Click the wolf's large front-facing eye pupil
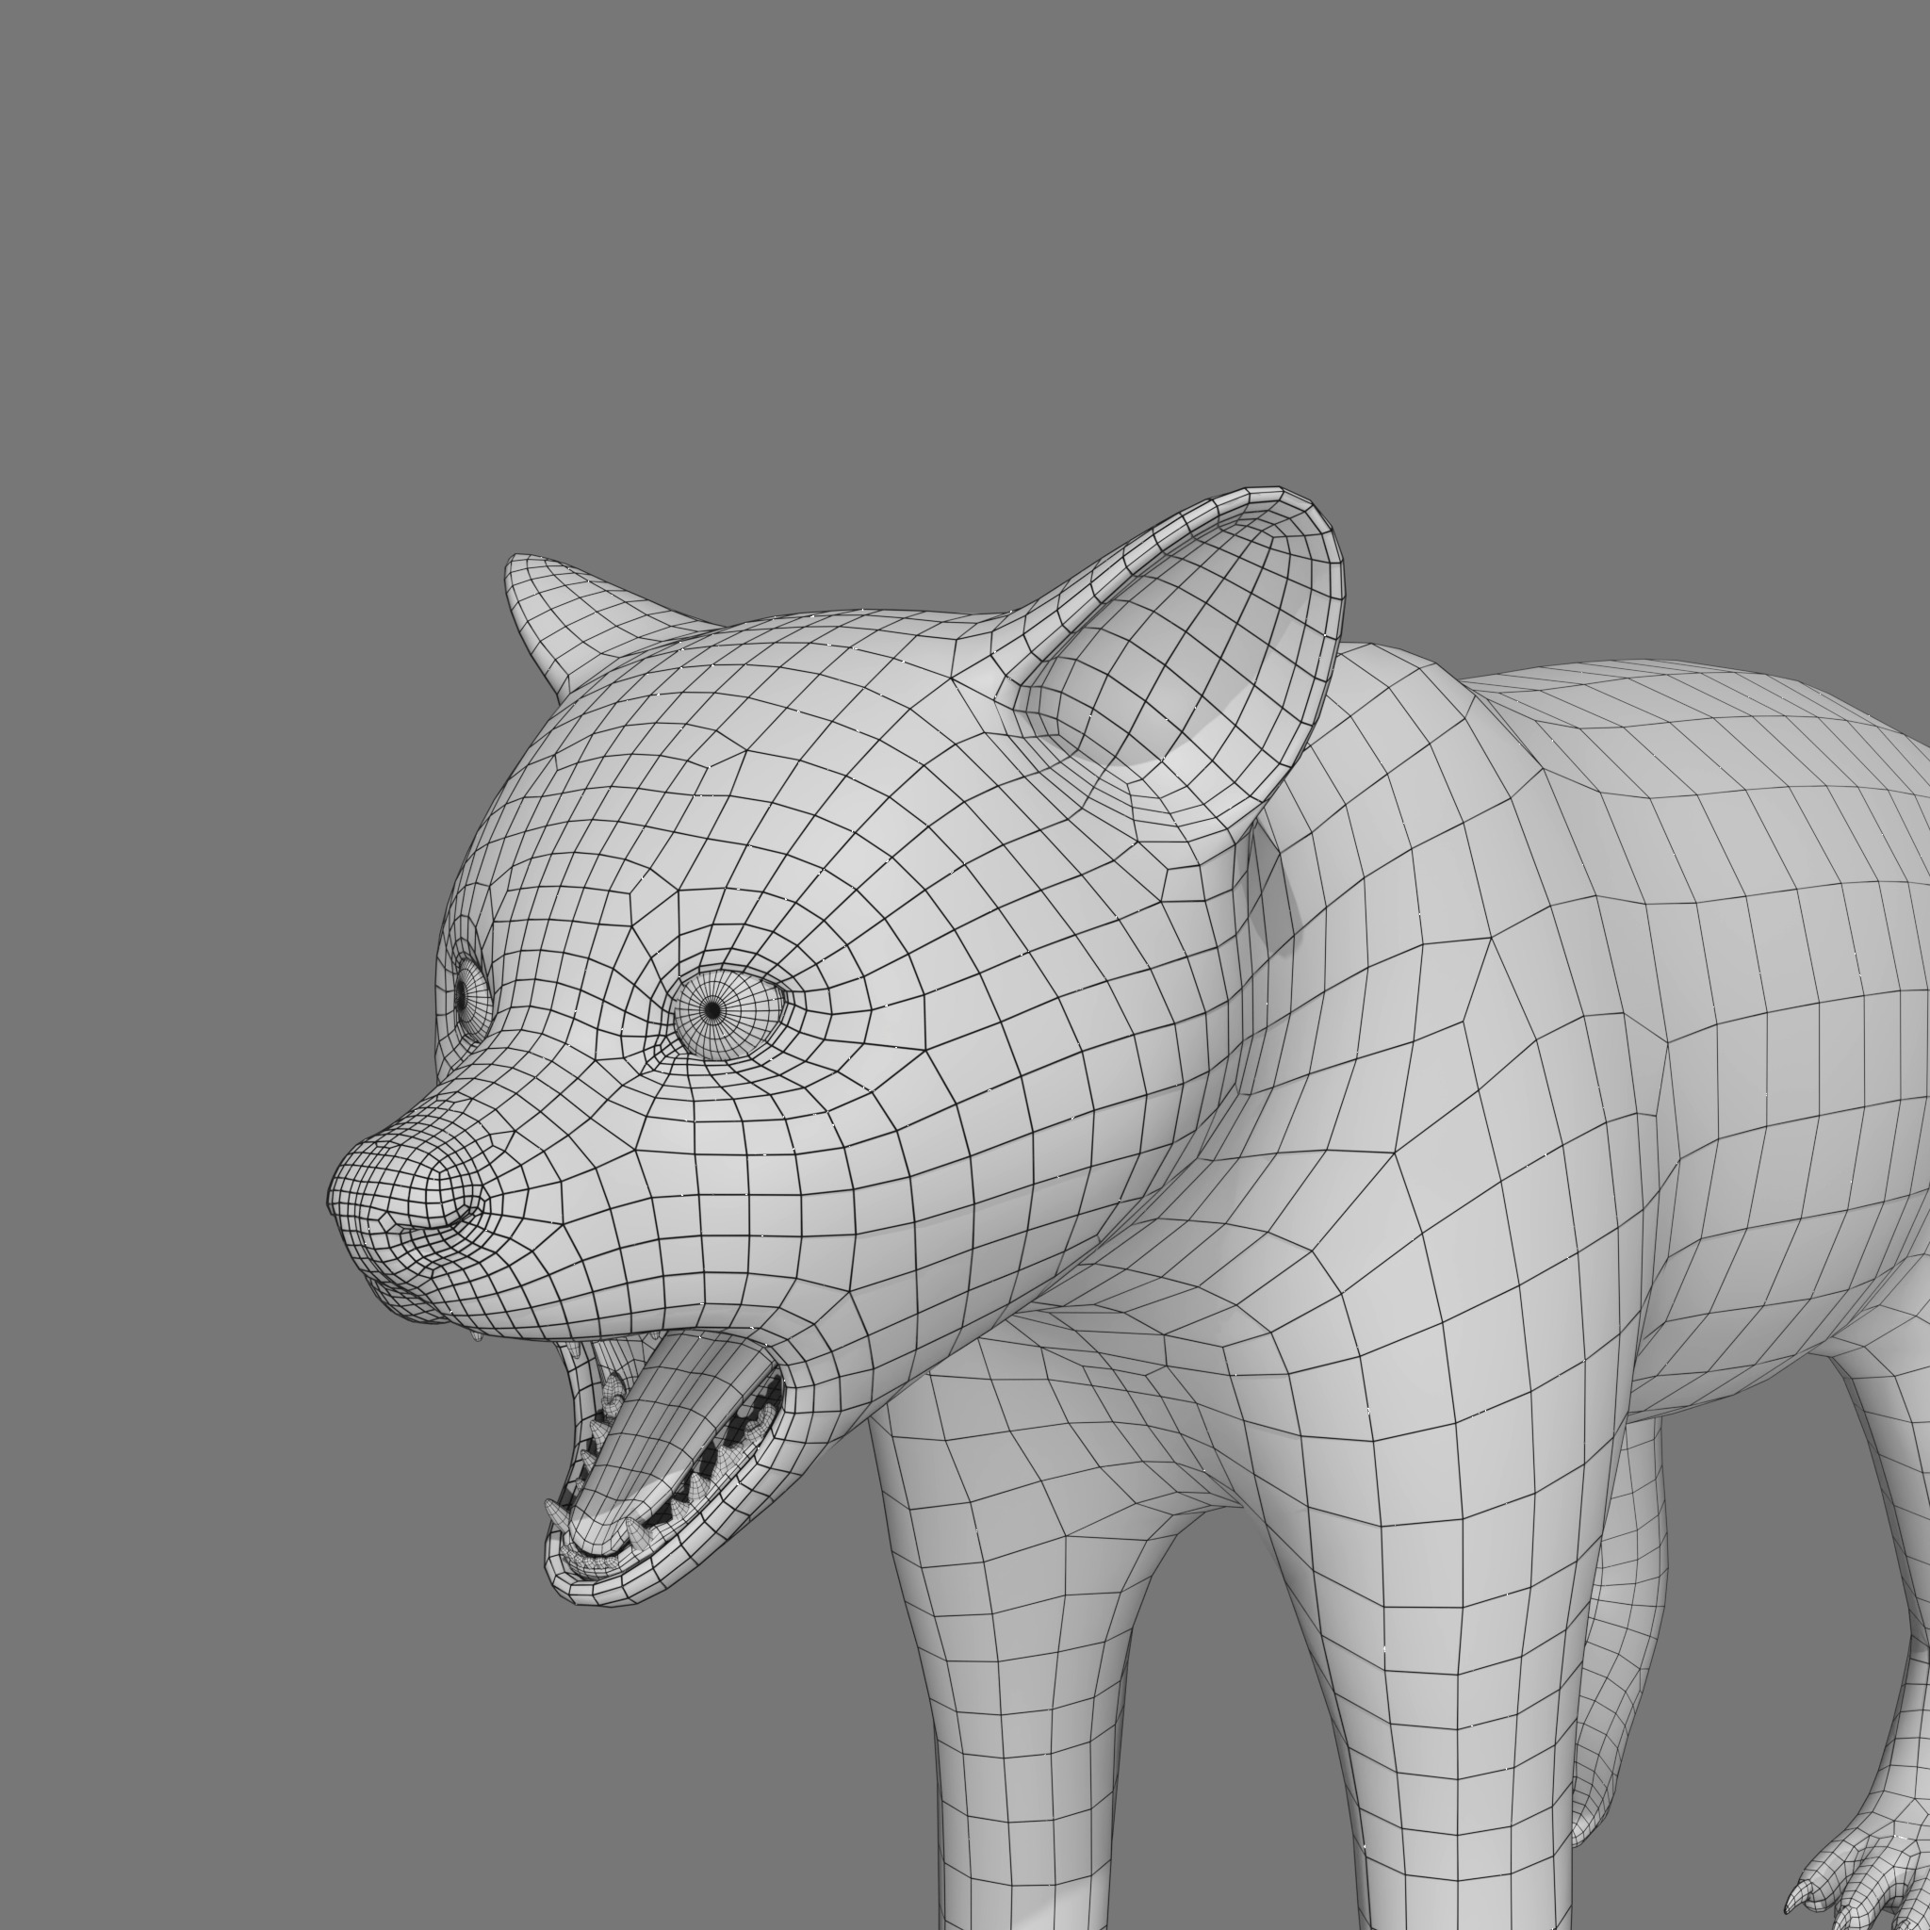1930x1930 pixels. pos(712,1010)
